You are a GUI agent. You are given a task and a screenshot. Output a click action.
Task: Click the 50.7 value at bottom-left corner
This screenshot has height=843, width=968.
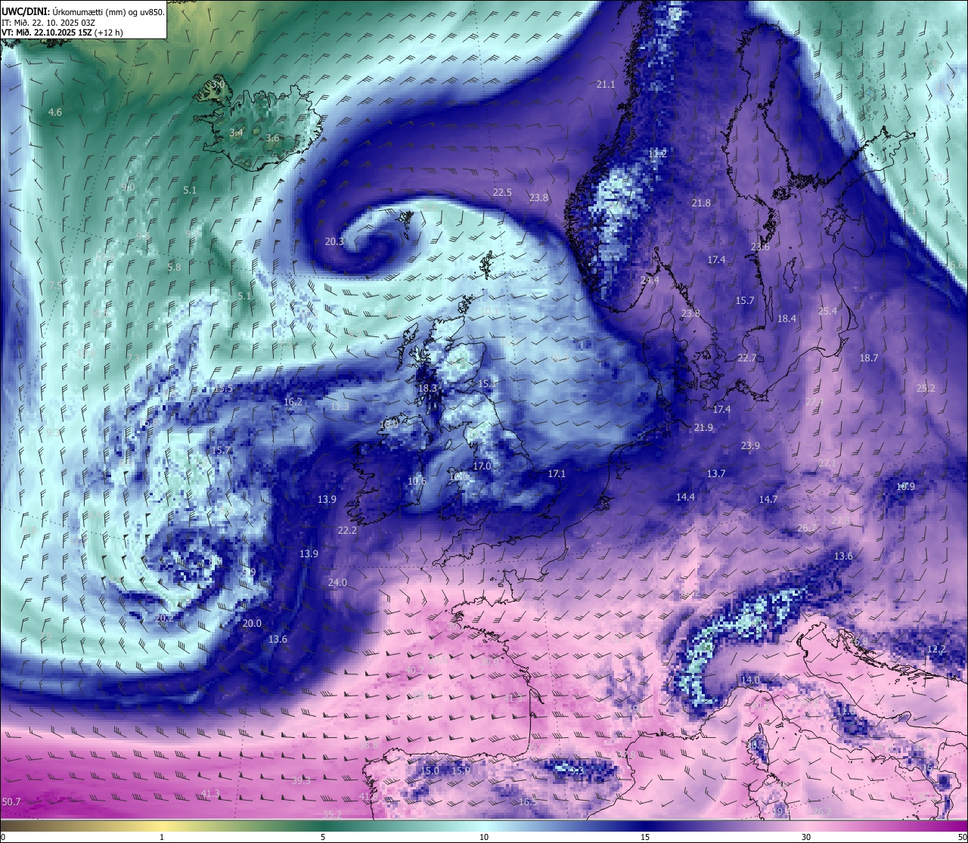(x=11, y=801)
